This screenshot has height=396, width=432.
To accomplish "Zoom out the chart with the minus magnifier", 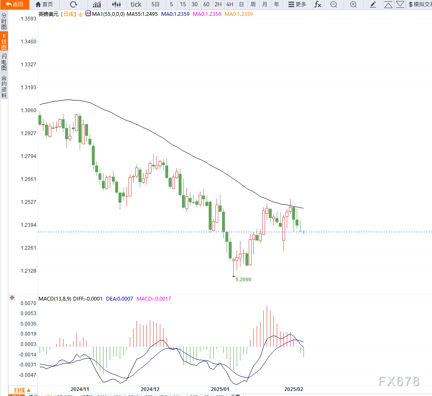I will (333, 5).
